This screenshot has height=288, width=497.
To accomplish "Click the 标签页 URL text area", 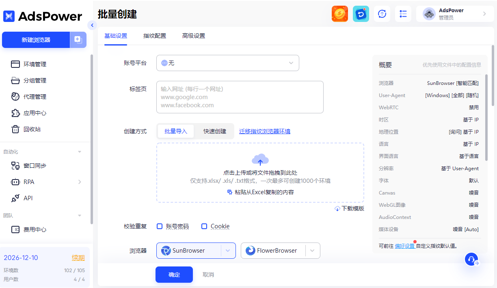I will click(x=240, y=97).
